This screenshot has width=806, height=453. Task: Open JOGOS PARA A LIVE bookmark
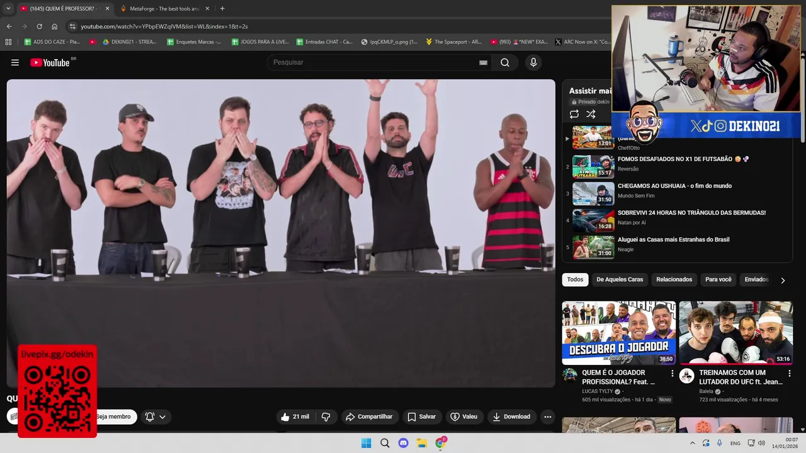[260, 42]
